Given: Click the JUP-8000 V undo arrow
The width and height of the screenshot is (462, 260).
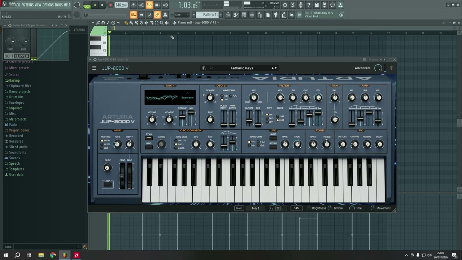Looking at the screenshot, I should coord(271,208).
